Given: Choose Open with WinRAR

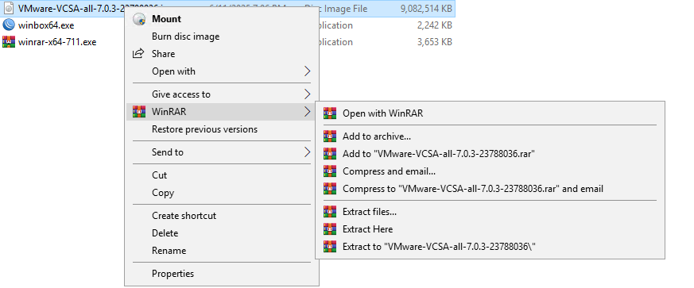Looking at the screenshot, I should pos(490,113).
